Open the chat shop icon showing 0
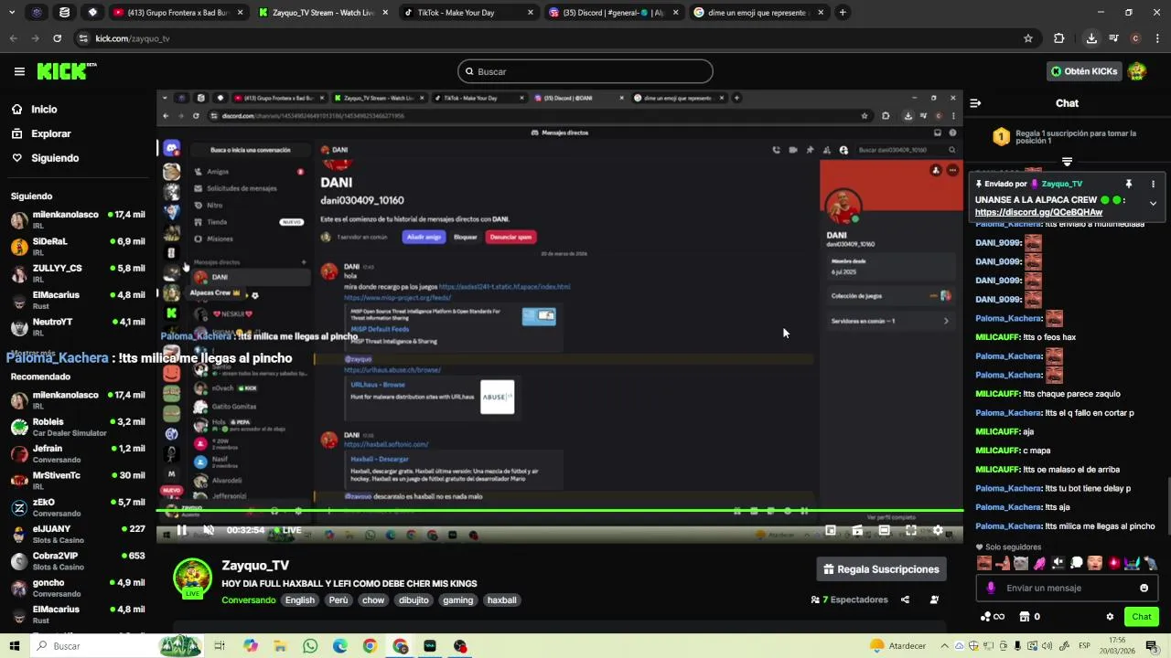Viewport: 1171px width, 658px height. tap(1029, 617)
